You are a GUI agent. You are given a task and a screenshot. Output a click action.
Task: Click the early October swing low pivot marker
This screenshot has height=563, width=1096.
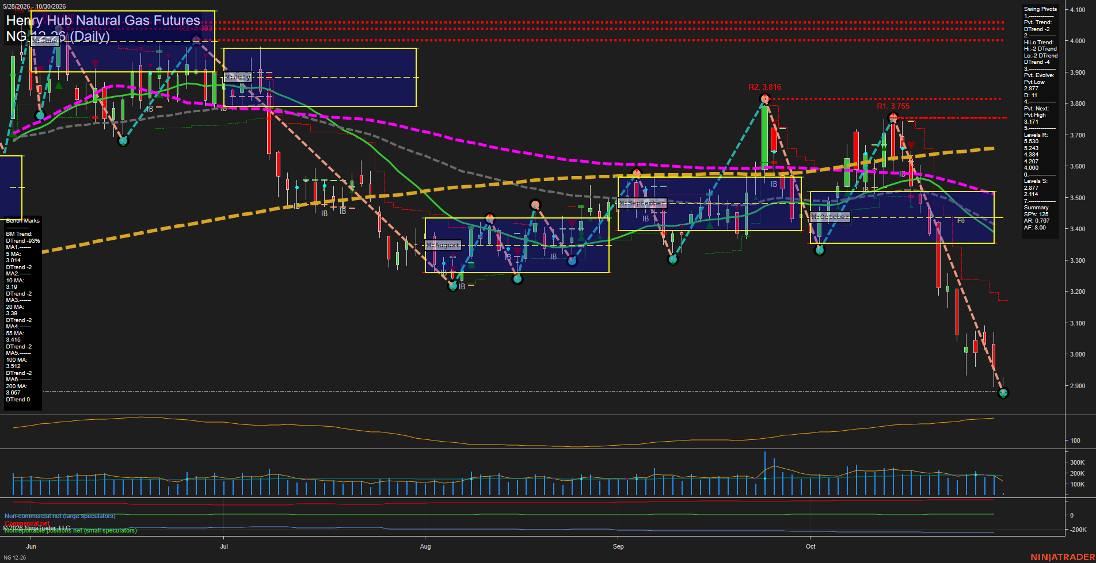pyautogui.click(x=820, y=250)
